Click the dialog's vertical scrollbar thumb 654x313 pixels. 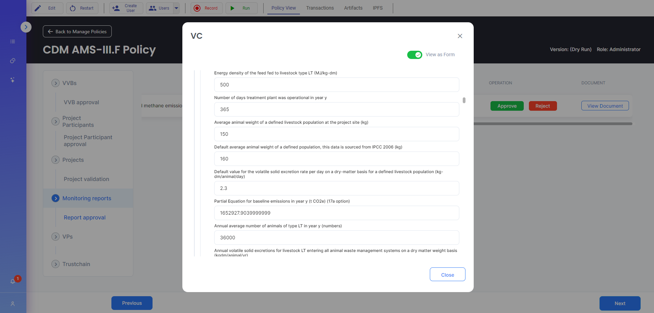[x=464, y=100]
